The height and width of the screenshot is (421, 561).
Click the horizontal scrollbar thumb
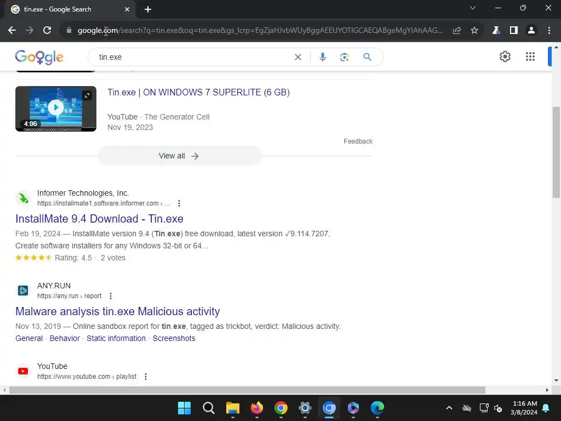pyautogui.click(x=247, y=390)
